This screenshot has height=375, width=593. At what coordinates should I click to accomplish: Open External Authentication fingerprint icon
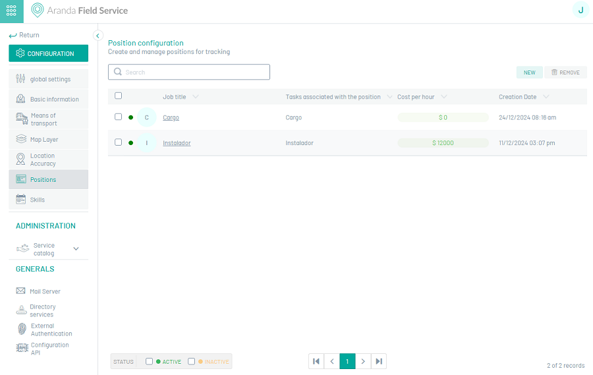coord(22,330)
